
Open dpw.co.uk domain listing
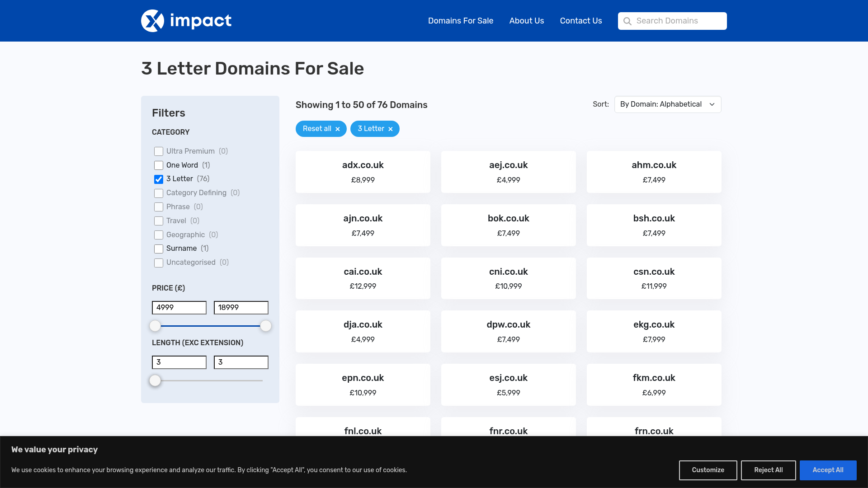509,331
